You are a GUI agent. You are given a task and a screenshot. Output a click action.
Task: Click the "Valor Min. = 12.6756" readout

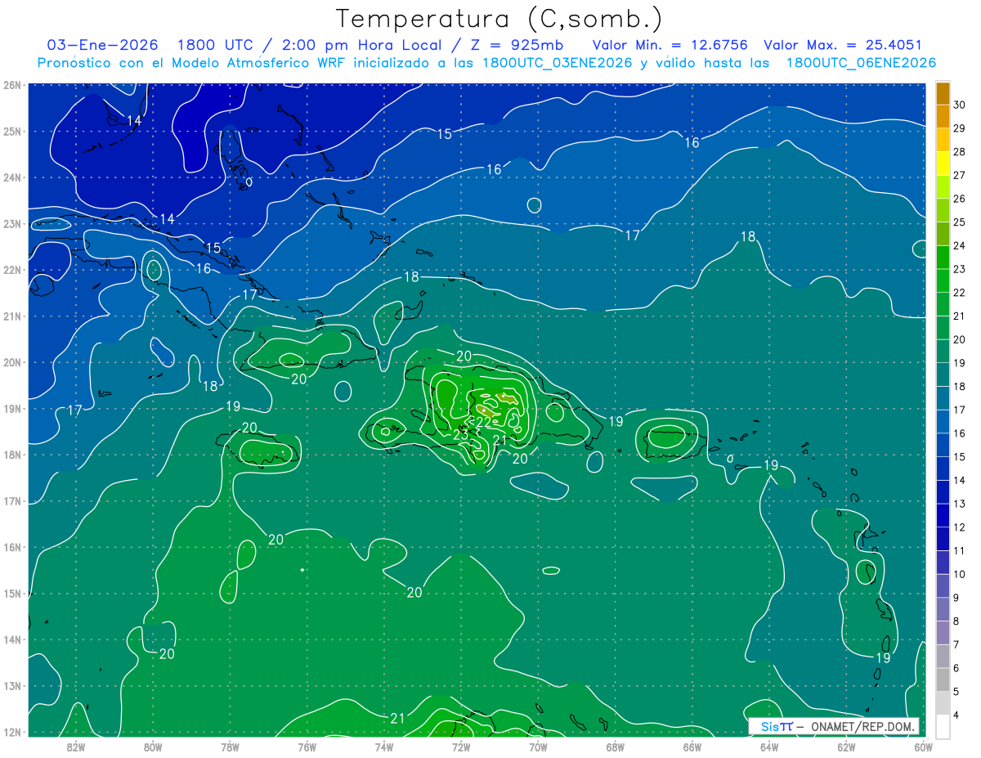670,45
